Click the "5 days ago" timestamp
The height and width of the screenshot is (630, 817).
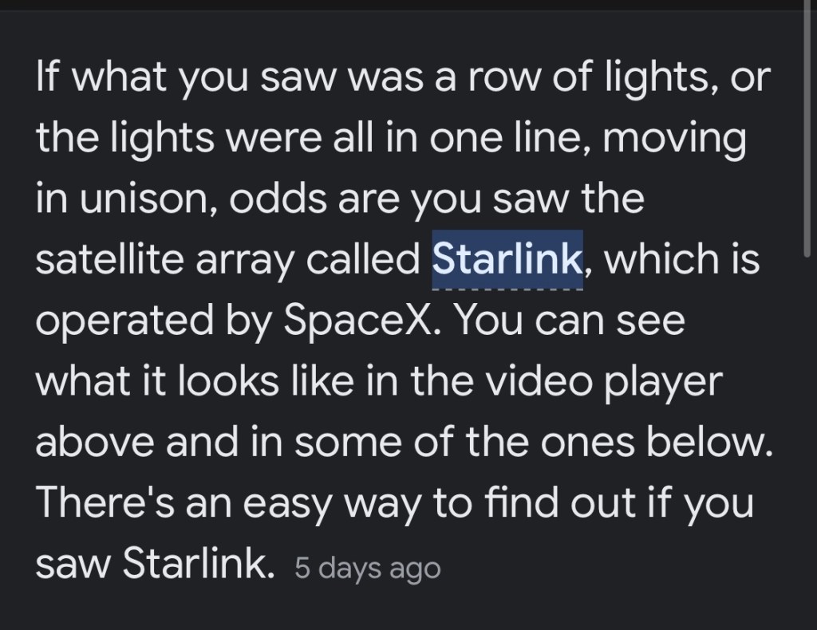(x=367, y=569)
